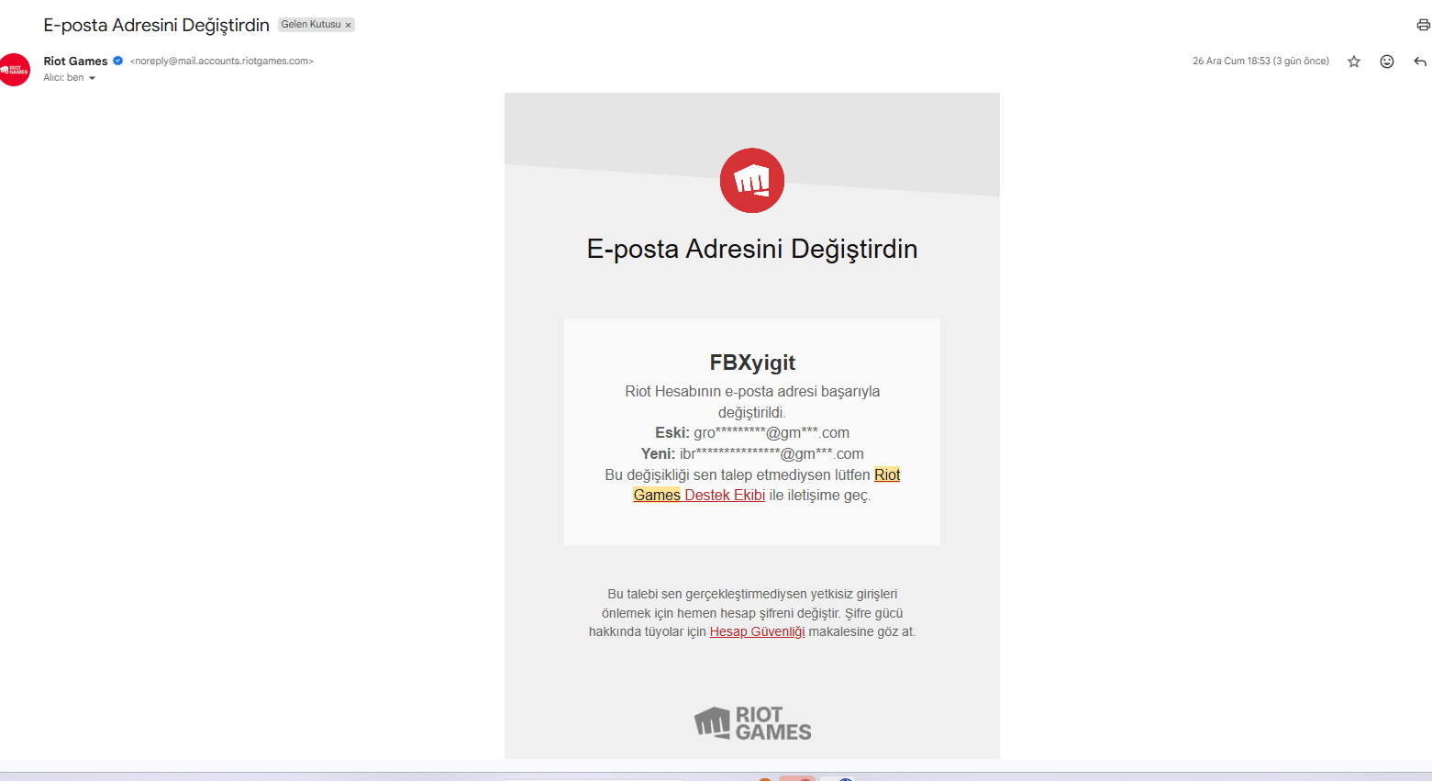Click the large heading inside the email body
Image resolution: width=1432 pixels, height=781 pixels.
pos(752,249)
